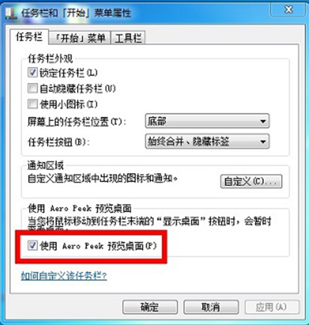The width and height of the screenshot is (309, 325).
Task: Uncheck 锁定任务栏 checkbox
Action: click(x=32, y=73)
